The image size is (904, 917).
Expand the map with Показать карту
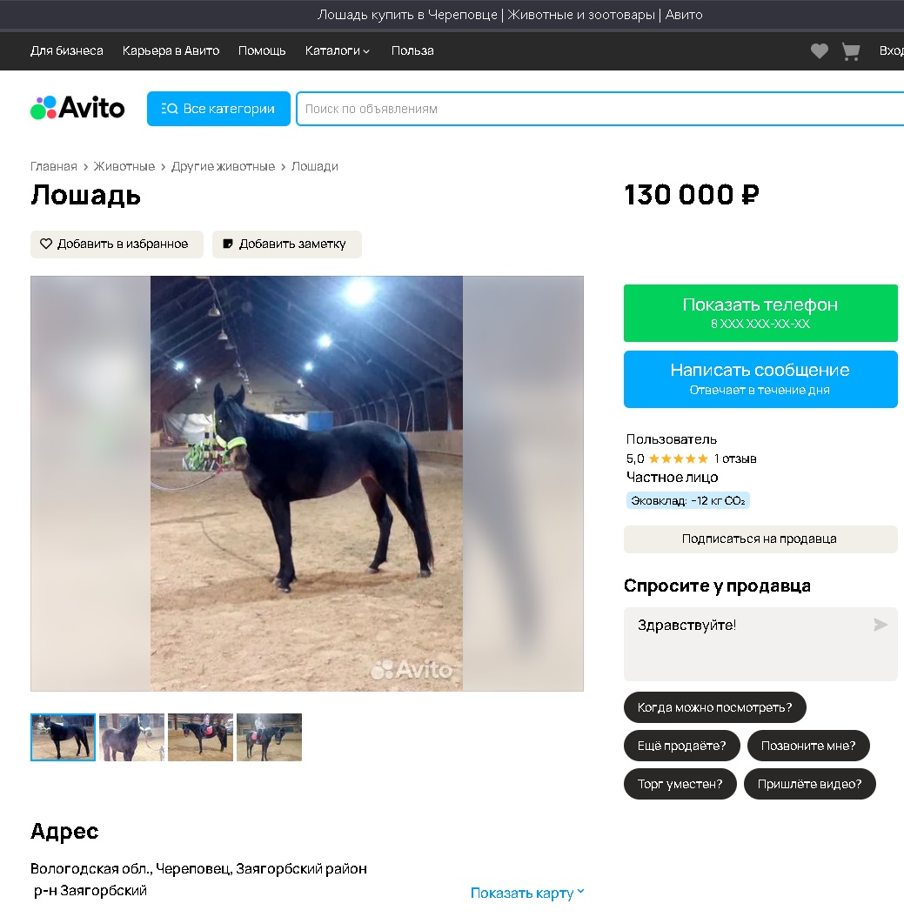[527, 893]
